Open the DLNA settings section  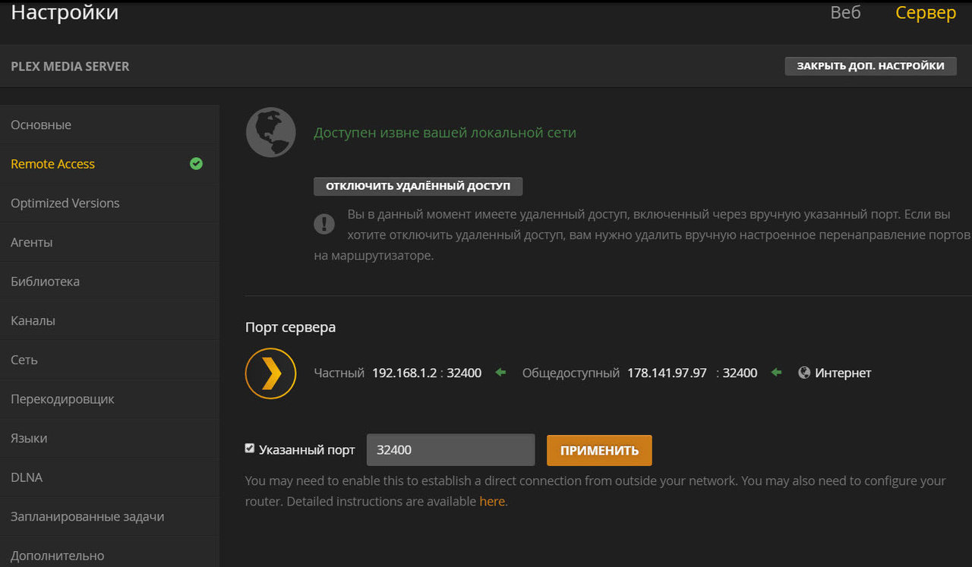(27, 477)
